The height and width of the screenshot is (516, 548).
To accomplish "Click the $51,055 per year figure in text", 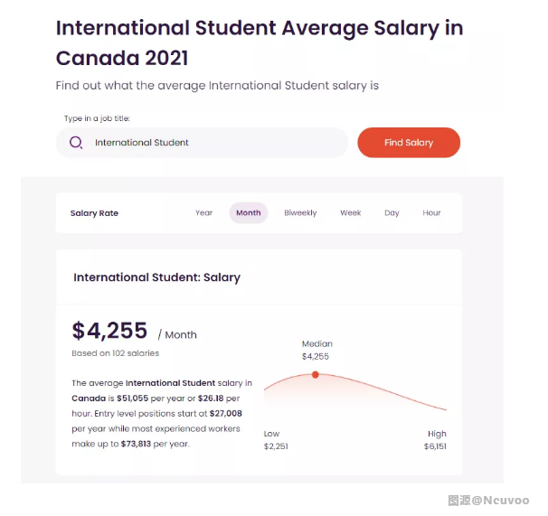I will coord(132,399).
